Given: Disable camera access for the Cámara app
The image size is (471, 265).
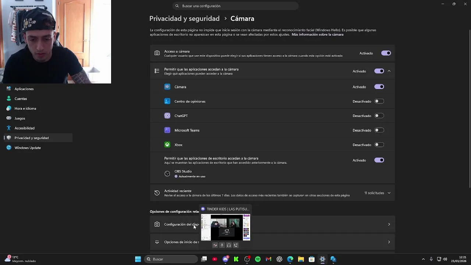Looking at the screenshot, I should [x=379, y=87].
